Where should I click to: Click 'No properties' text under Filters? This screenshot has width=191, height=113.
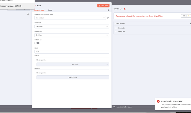(41, 60)
